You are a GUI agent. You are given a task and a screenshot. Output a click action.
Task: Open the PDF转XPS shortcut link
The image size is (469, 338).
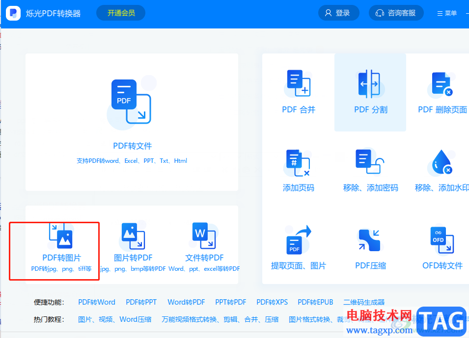point(272,302)
